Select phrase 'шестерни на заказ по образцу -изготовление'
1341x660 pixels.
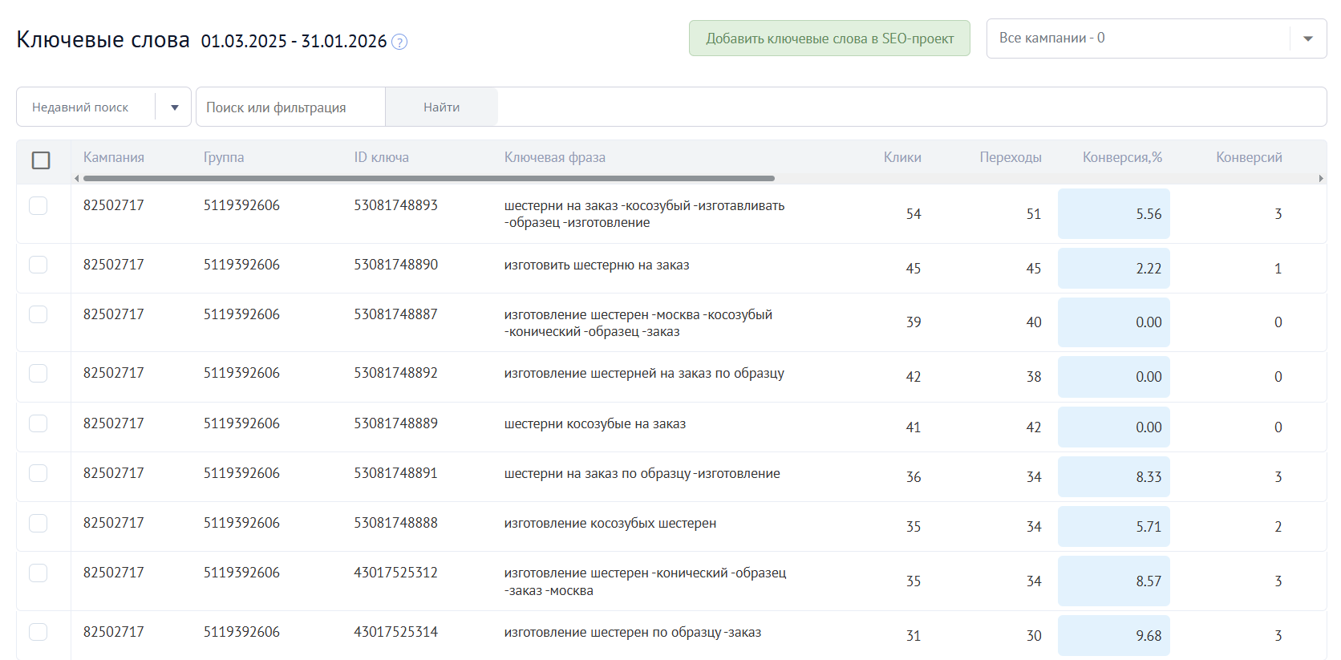click(642, 474)
